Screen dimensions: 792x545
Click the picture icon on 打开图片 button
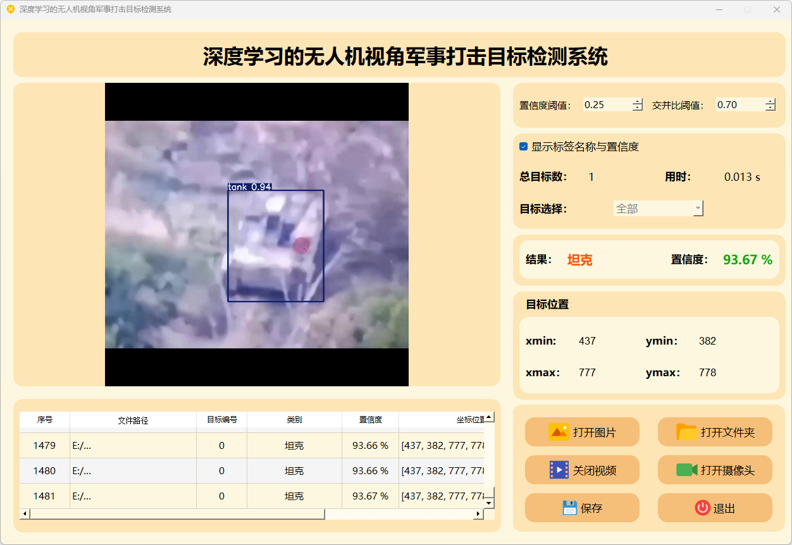coord(559,432)
